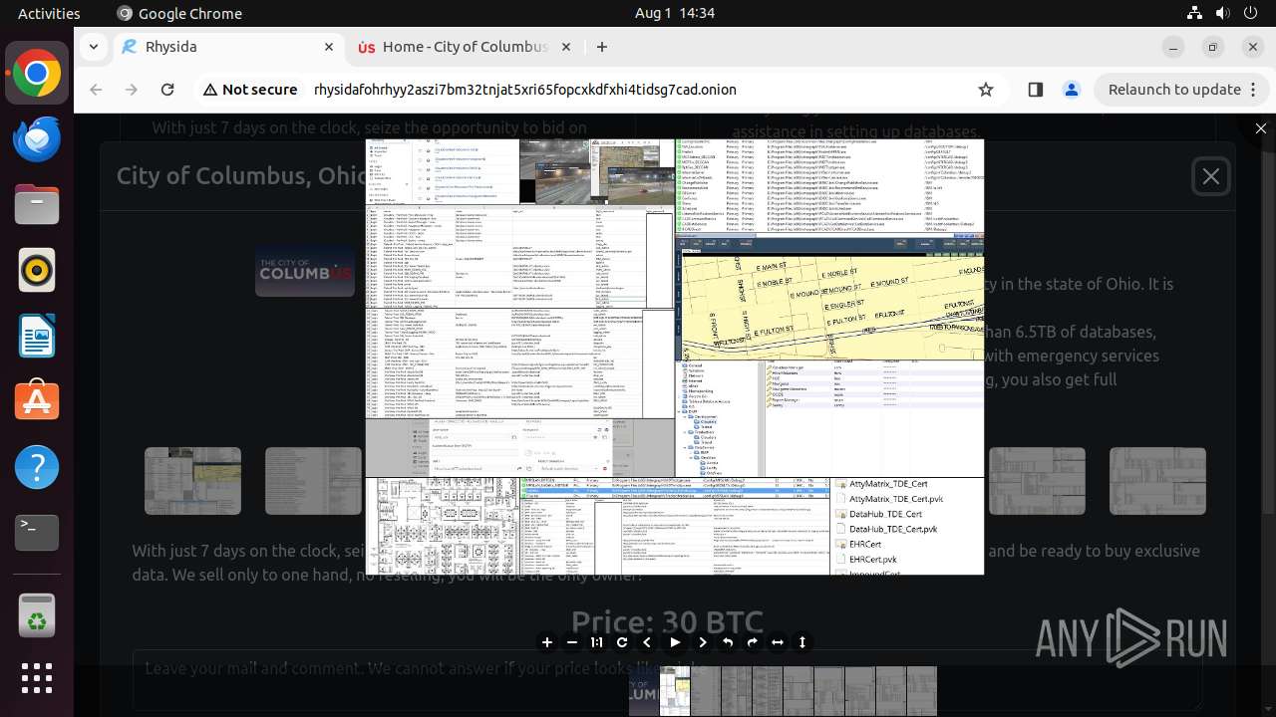
Task: Click the Not secure site info badge
Action: (x=250, y=90)
